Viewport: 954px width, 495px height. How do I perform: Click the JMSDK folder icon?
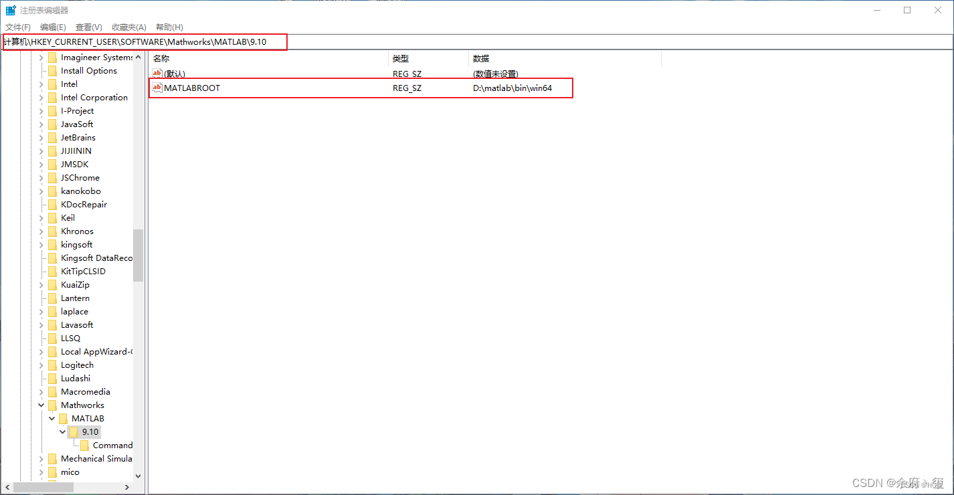[53, 165]
